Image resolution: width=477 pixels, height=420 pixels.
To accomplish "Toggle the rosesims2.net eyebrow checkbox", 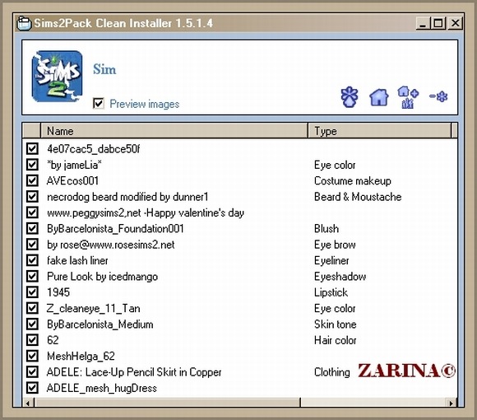I will click(x=32, y=245).
